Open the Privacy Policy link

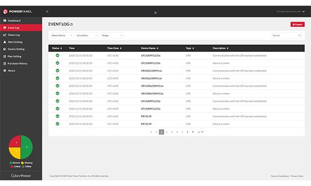[297, 176]
